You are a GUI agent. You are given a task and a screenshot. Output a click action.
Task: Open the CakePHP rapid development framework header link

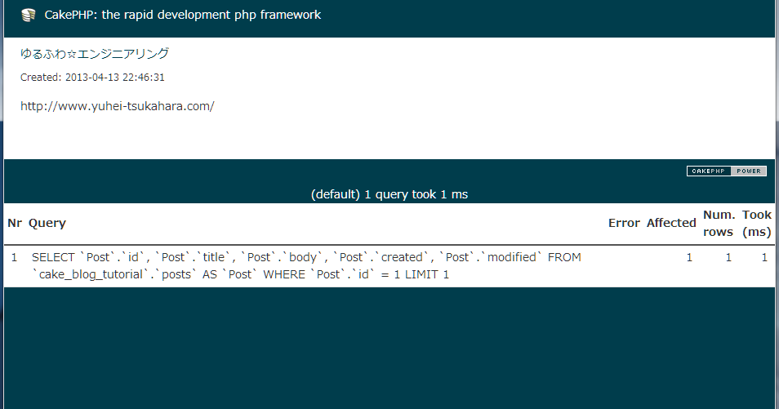coord(182,15)
